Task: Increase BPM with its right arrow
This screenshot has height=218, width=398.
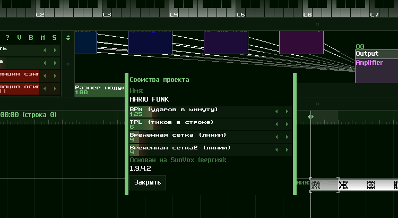Action: 287,112
